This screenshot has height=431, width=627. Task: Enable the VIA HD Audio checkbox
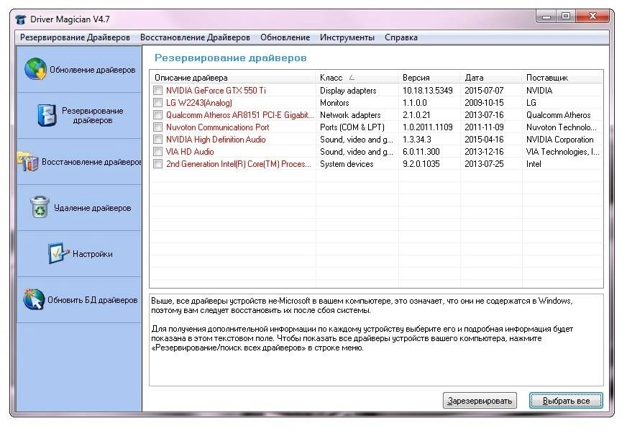pyautogui.click(x=158, y=152)
